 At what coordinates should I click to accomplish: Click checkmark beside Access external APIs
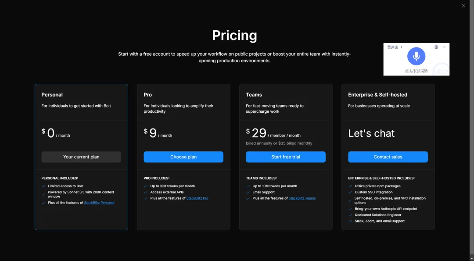point(146,192)
